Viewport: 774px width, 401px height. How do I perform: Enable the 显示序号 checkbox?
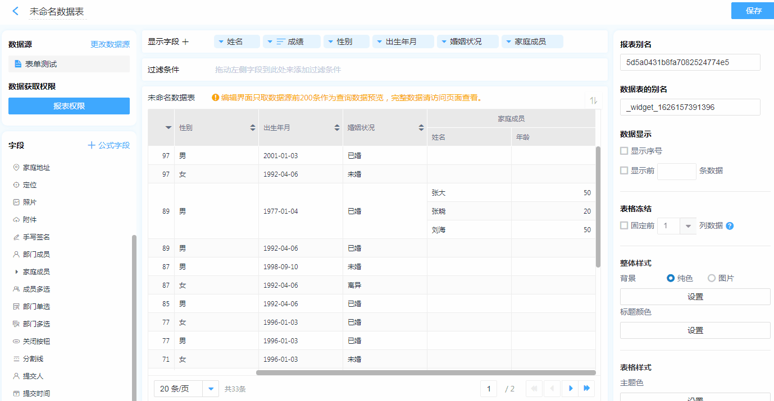pyautogui.click(x=624, y=151)
